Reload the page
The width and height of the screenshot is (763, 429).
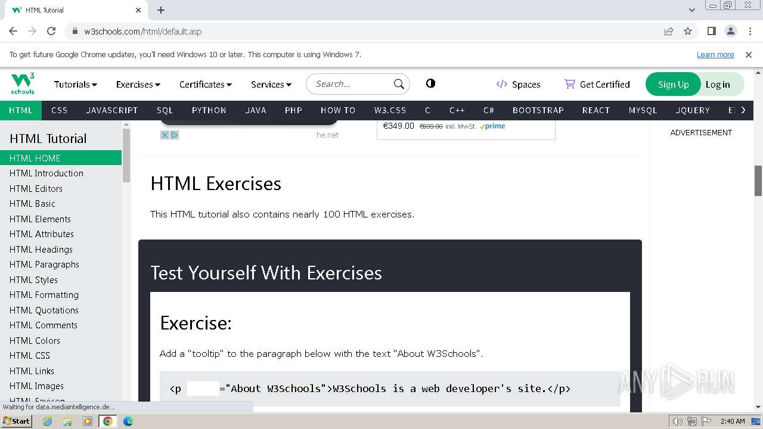click(51, 31)
